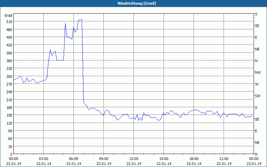Click the N compass label level with 0

point(256,154)
